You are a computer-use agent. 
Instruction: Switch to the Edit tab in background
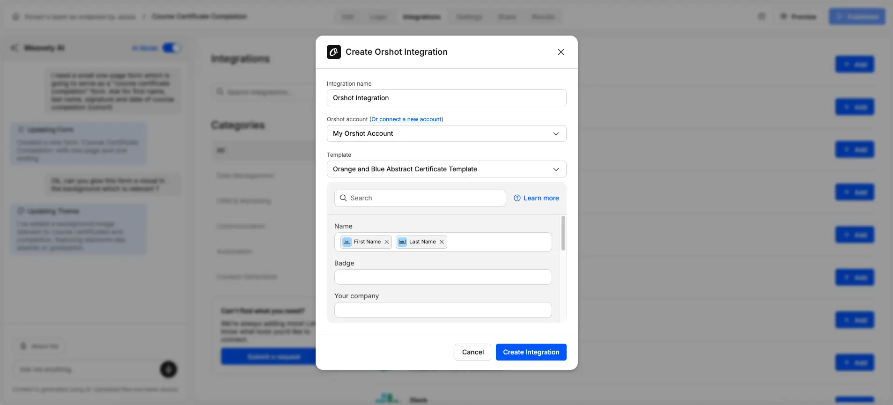tap(348, 17)
